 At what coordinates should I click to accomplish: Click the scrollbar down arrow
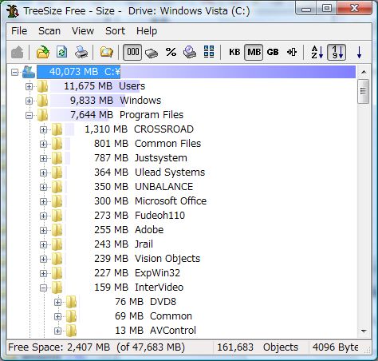(x=364, y=331)
